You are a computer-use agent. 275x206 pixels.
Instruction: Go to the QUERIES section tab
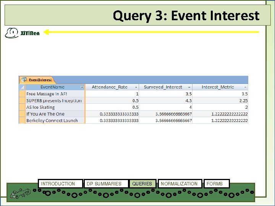pos(142,183)
